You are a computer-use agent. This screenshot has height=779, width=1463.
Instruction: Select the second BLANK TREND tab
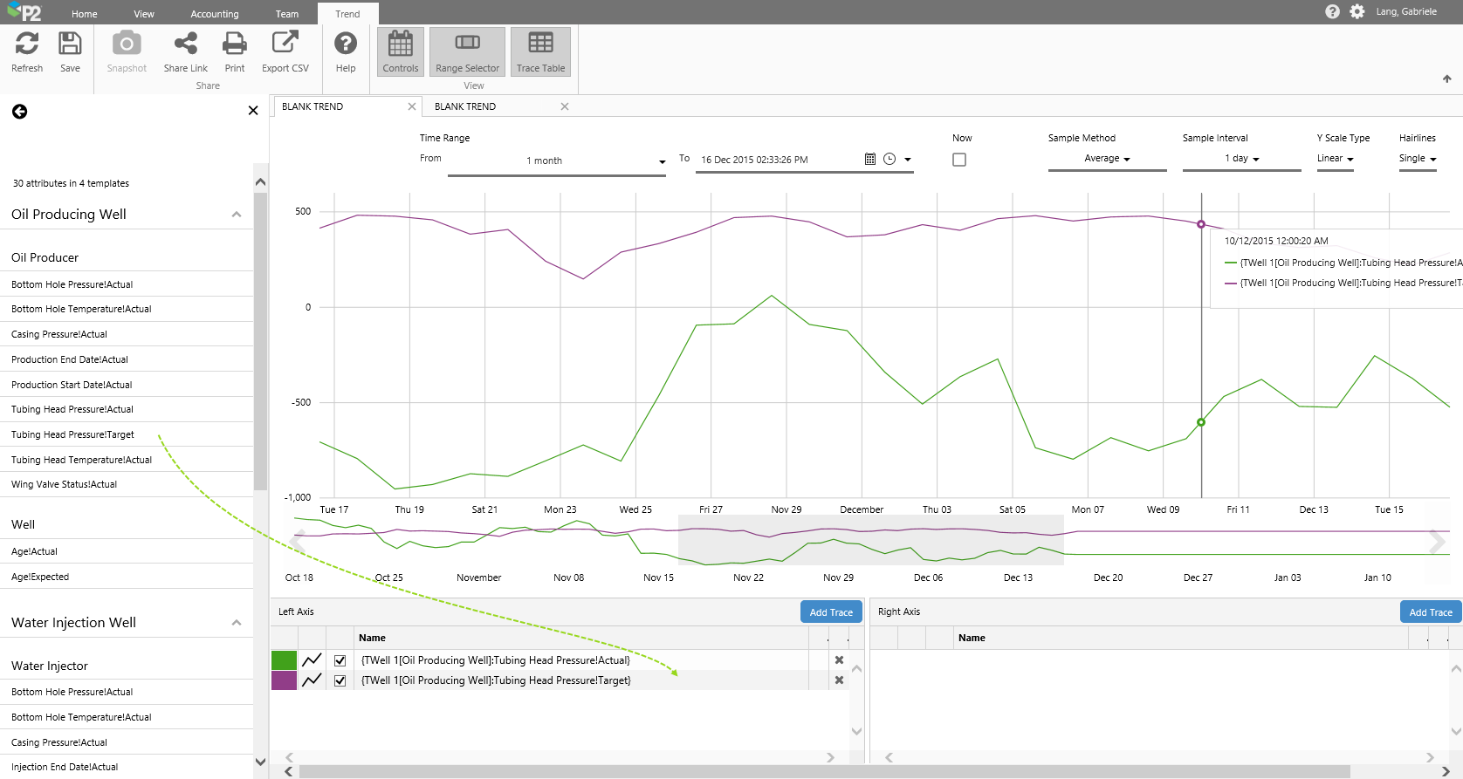click(x=465, y=106)
